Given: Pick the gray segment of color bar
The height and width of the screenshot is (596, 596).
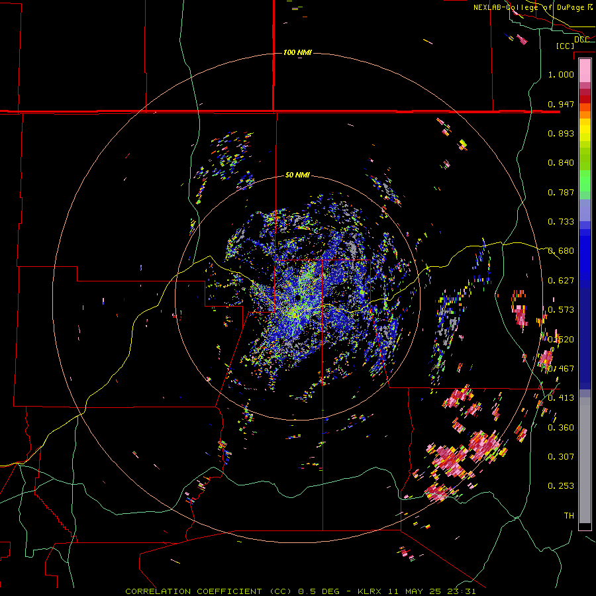Looking at the screenshot, I should point(585,460).
